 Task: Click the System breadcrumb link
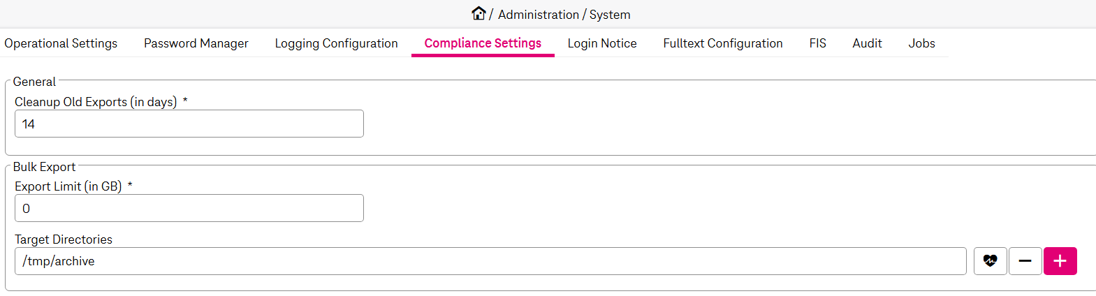[609, 15]
